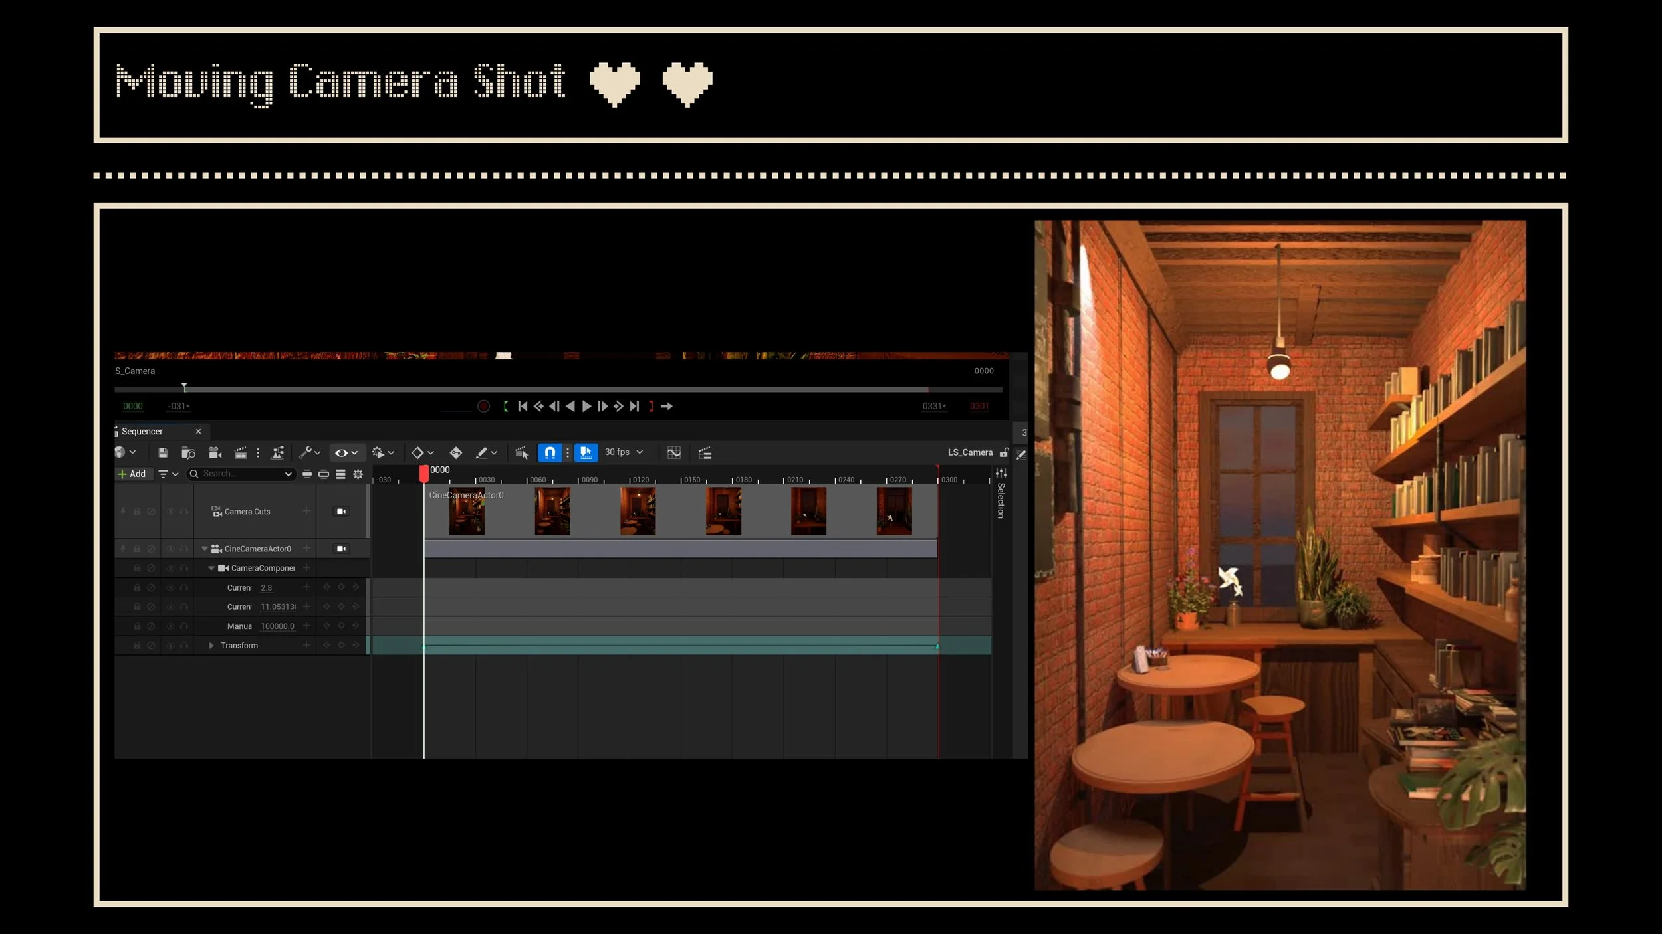Click the Create Camera icon in the toolbar
Screen dimensions: 1662x934
pos(215,452)
